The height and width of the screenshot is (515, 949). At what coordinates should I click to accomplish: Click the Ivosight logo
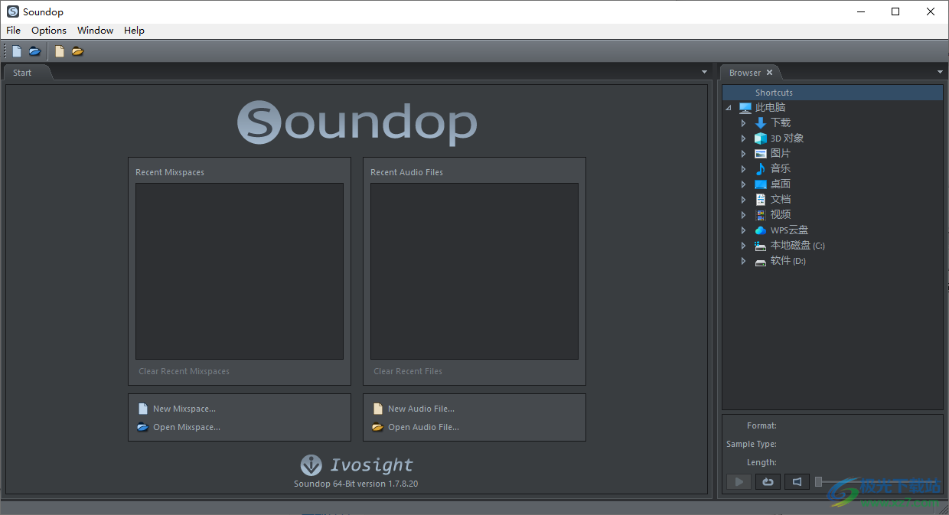(x=357, y=464)
